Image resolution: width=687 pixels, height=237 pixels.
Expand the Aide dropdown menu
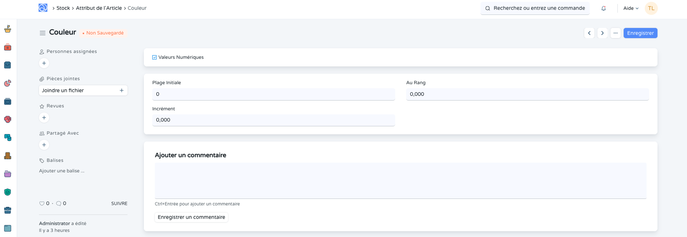click(631, 8)
